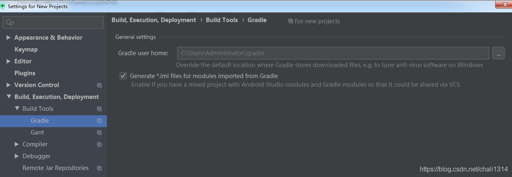The image size is (512, 177).
Task: Browse for Gradle user home folder
Action: tap(498, 53)
